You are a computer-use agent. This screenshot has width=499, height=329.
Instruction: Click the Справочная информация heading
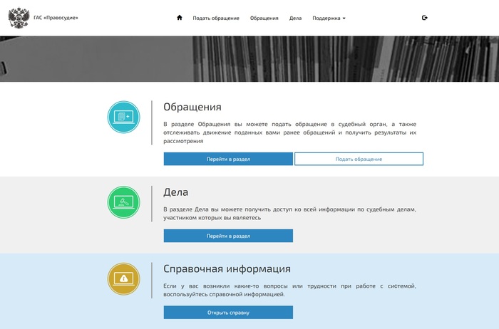tap(227, 268)
